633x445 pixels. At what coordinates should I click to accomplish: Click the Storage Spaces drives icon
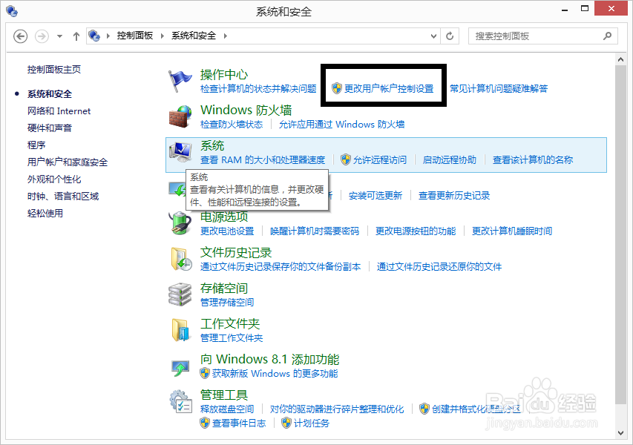click(180, 294)
